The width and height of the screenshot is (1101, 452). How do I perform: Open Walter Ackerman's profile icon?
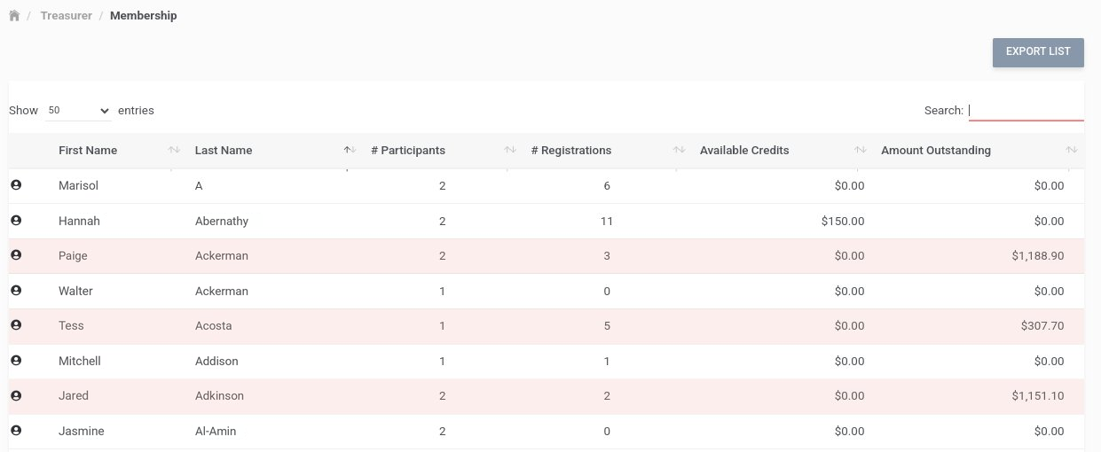16,290
